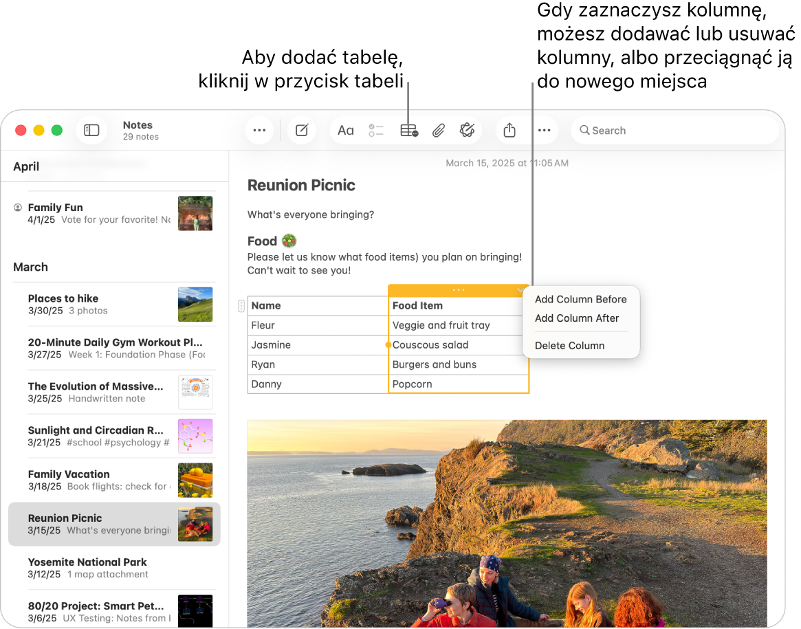Insert a checklist using toolbar icon
Viewport: 801px width, 629px height.
376,131
